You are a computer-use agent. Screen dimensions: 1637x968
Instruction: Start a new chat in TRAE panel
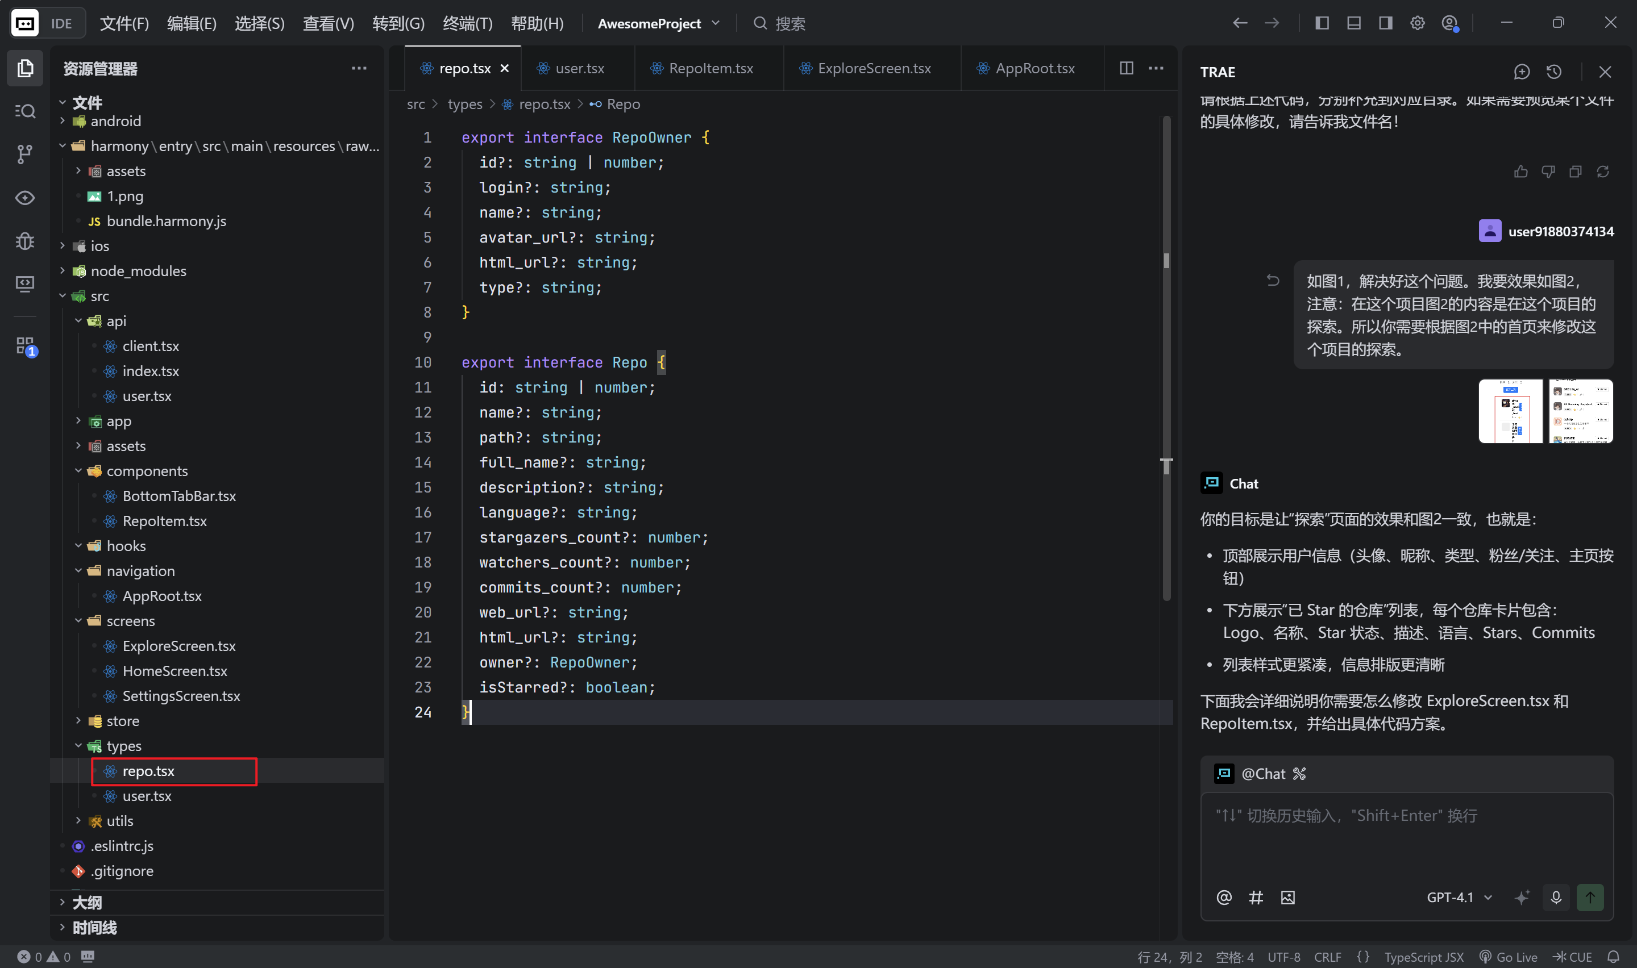pyautogui.click(x=1522, y=72)
